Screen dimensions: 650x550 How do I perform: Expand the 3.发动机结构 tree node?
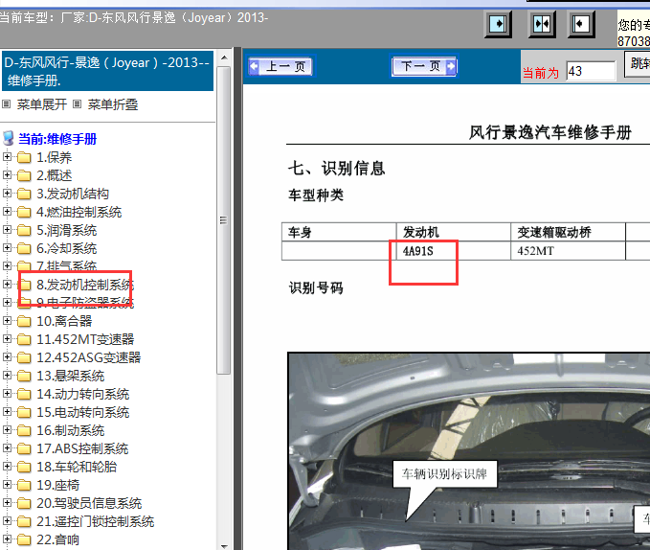[x=7, y=194]
